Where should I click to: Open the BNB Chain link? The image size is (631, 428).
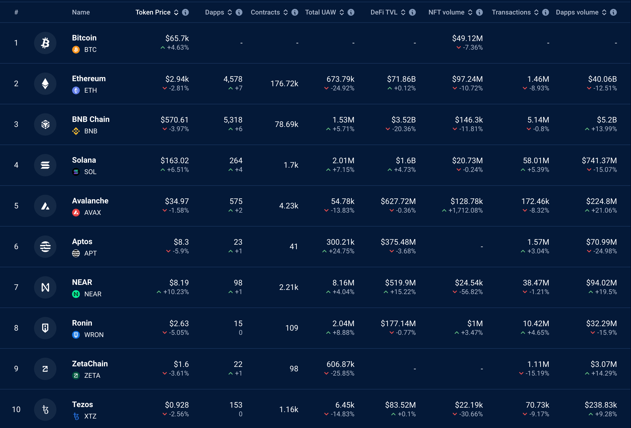tap(91, 119)
